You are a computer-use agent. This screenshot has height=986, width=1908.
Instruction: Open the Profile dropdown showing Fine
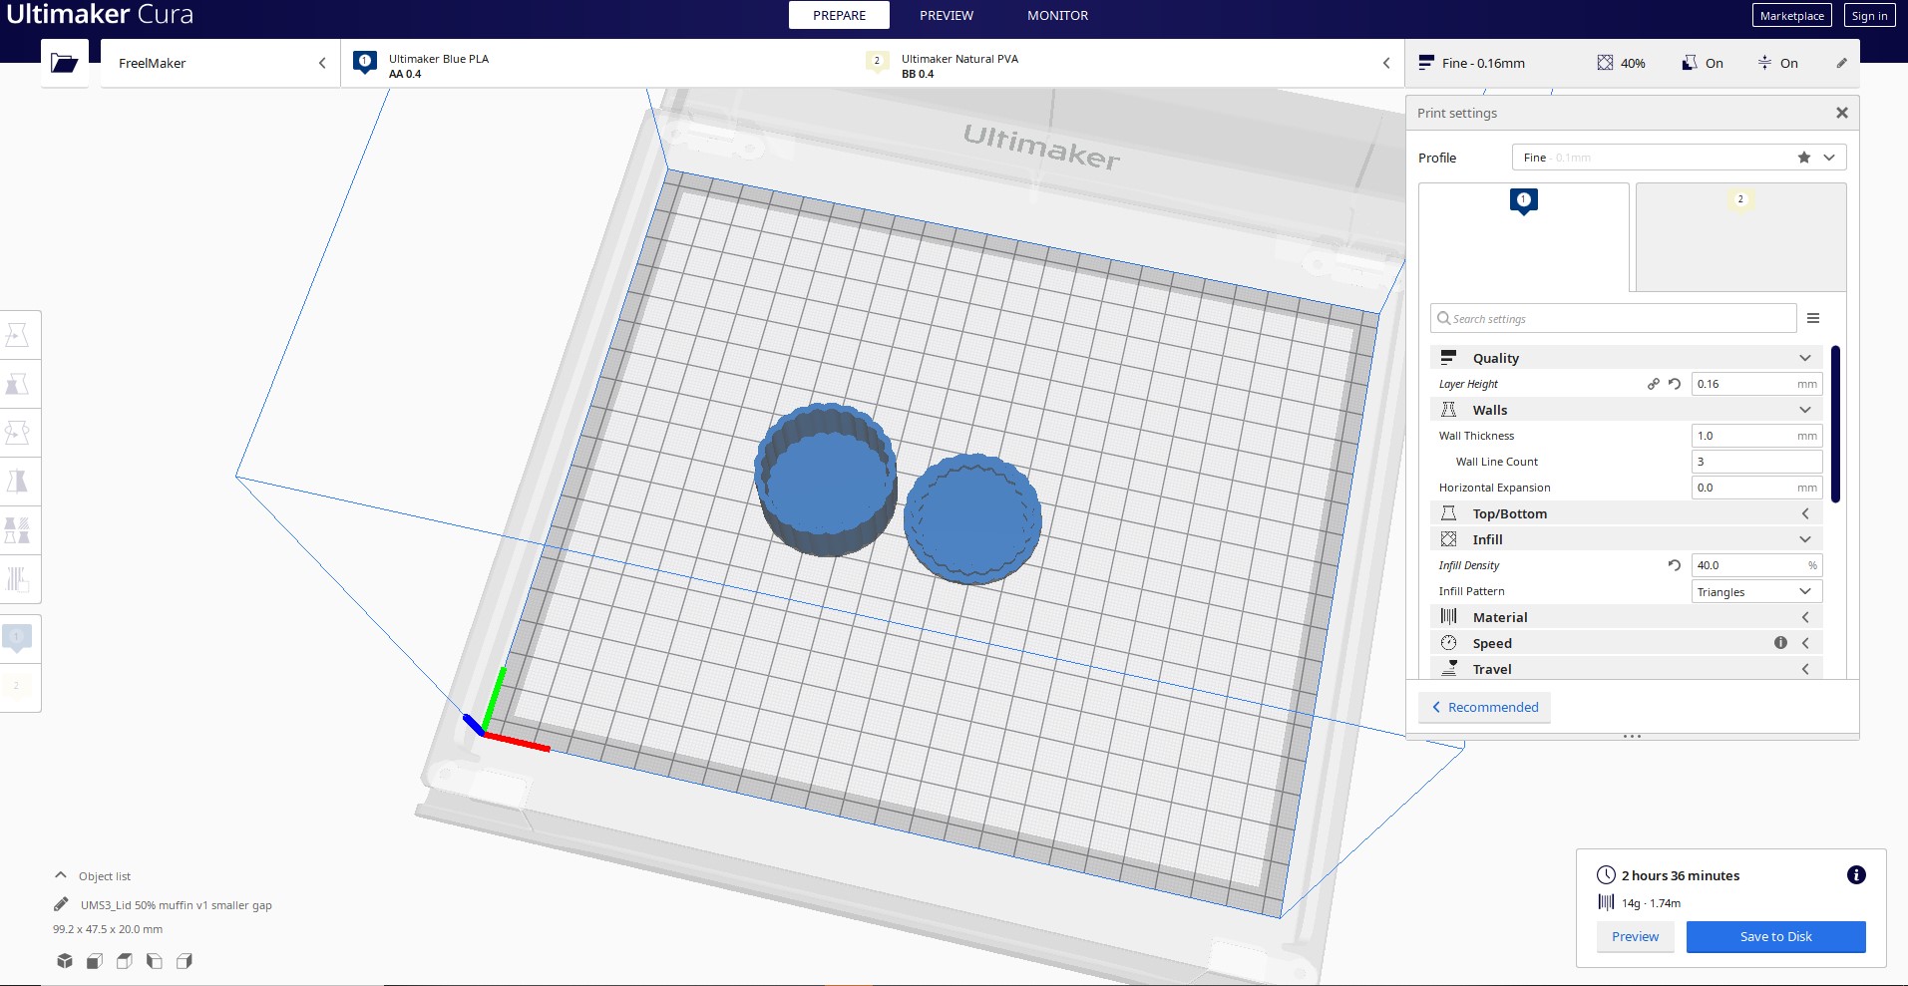point(1679,158)
